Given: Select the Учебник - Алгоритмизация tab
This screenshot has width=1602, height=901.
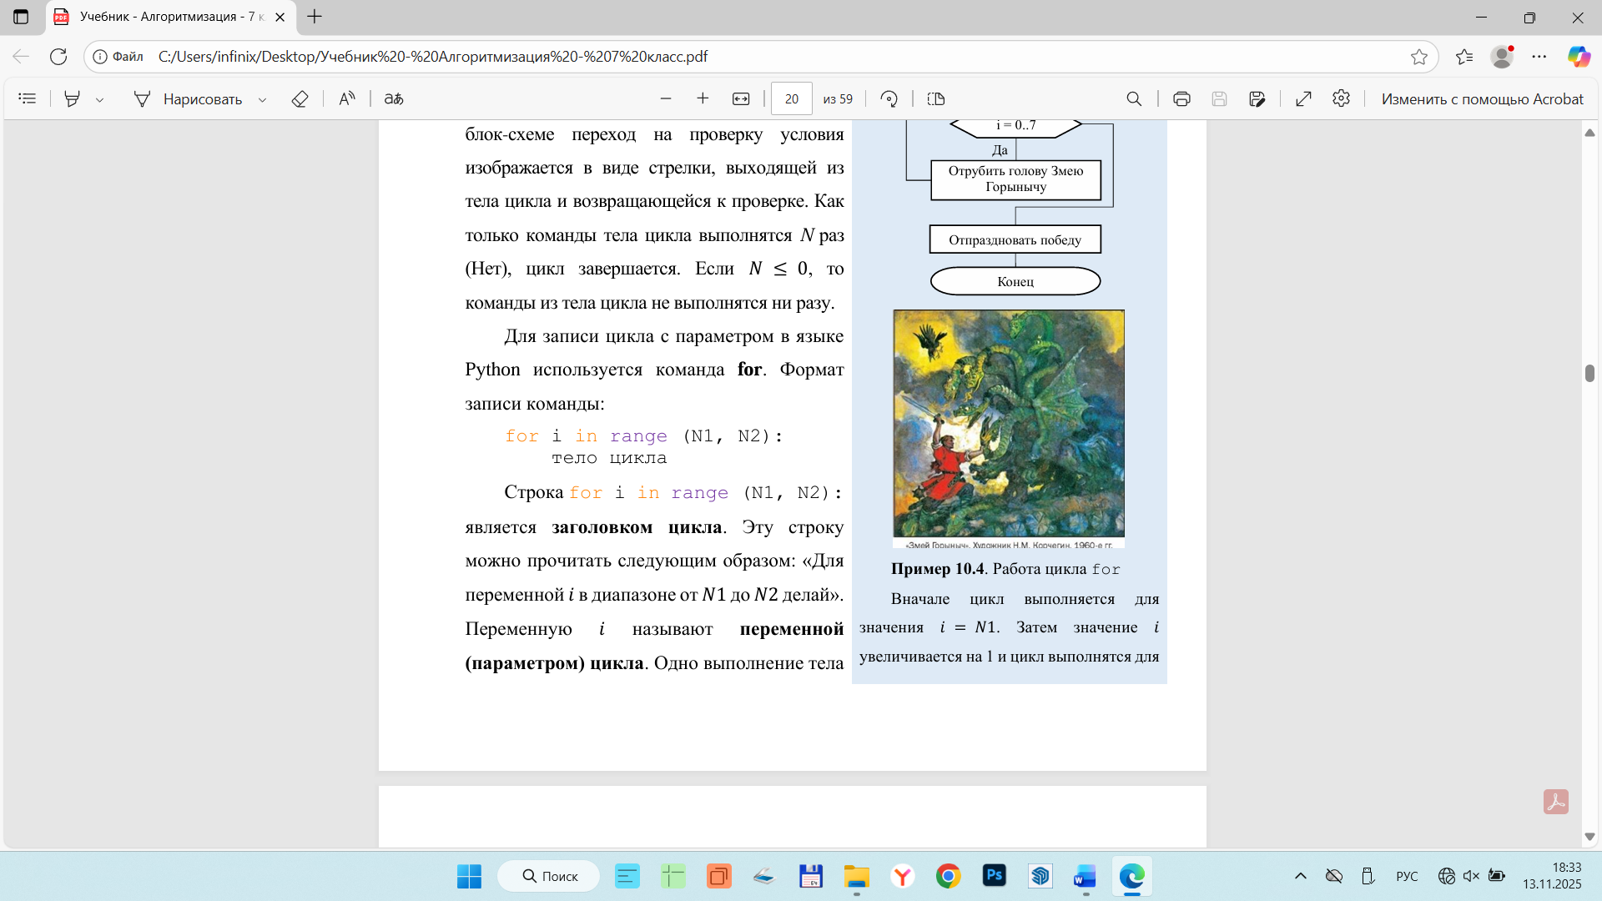Looking at the screenshot, I should [171, 17].
